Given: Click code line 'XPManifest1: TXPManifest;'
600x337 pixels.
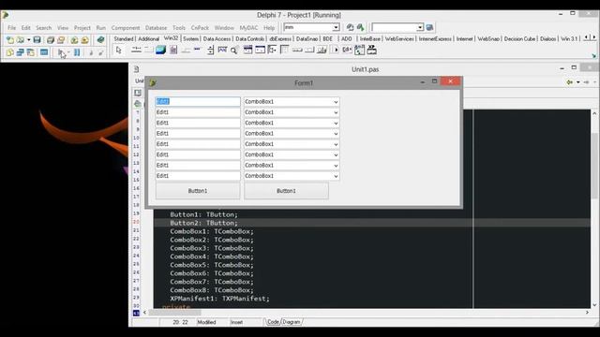Looking at the screenshot, I should click(219, 299).
